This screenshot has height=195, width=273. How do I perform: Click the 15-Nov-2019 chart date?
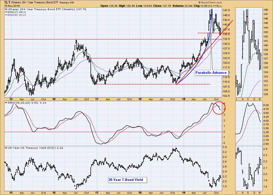point(12,6)
